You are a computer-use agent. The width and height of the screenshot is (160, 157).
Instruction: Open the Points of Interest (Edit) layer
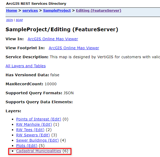tap(39, 119)
